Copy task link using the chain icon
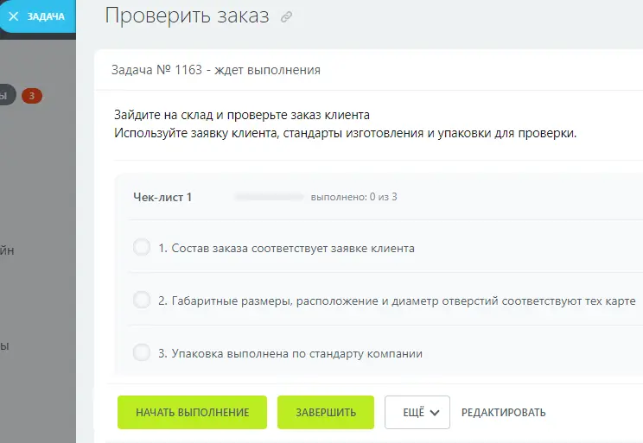The height and width of the screenshot is (443, 643). click(x=286, y=17)
